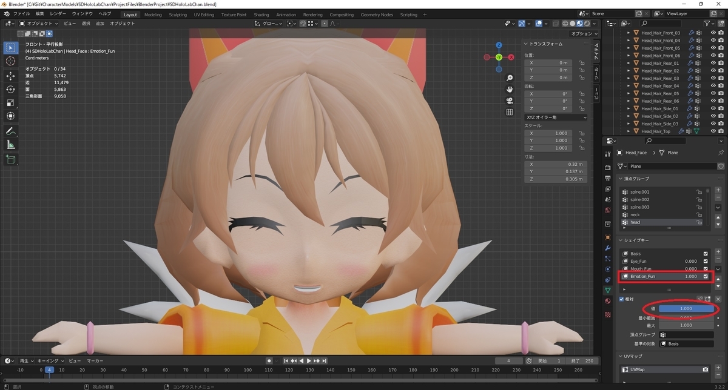Click the shape key 値 slider

(686, 309)
